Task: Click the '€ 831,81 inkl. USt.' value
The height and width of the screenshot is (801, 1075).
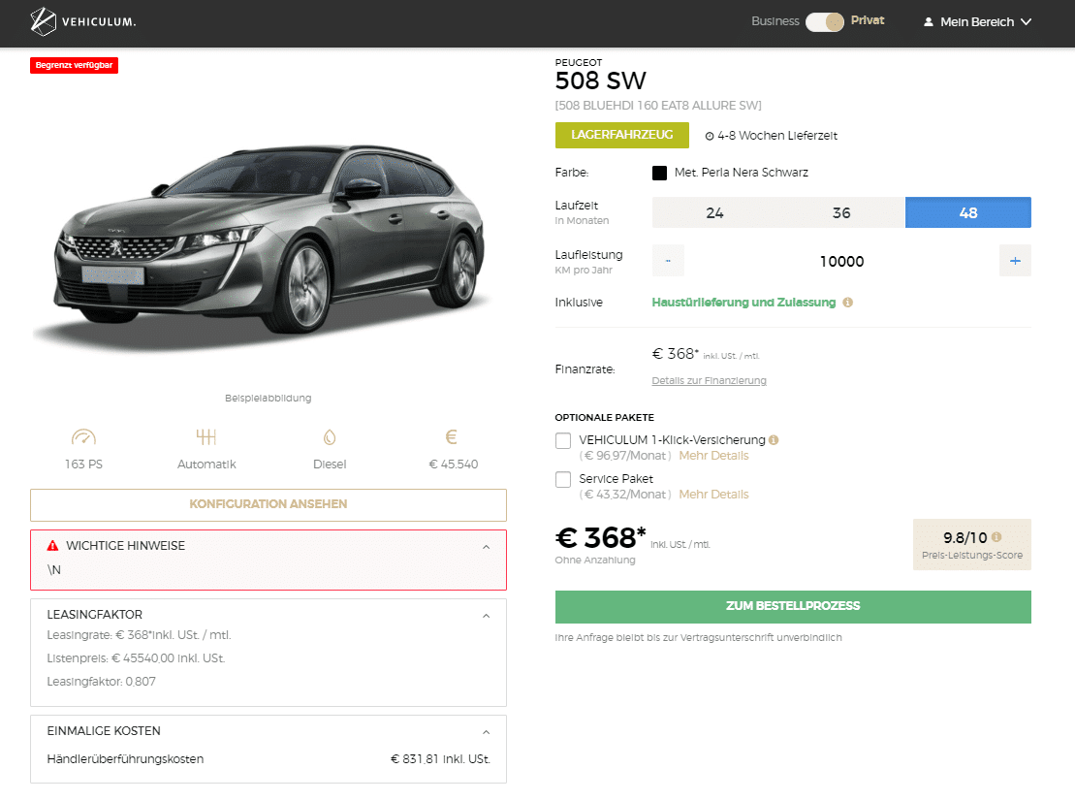Action: (x=440, y=759)
